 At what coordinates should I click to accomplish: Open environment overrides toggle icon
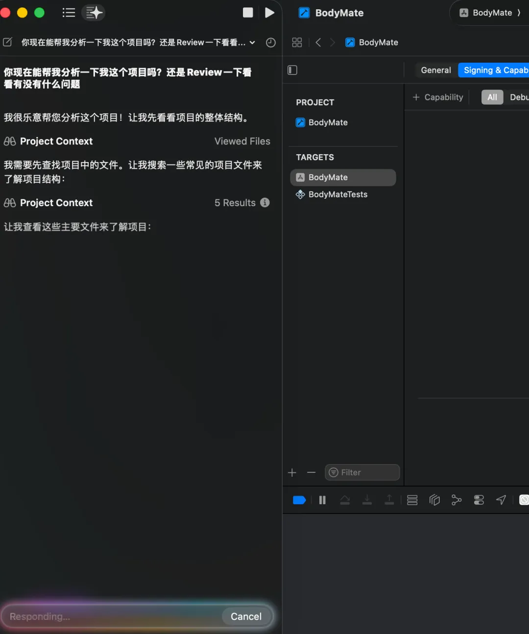click(479, 500)
